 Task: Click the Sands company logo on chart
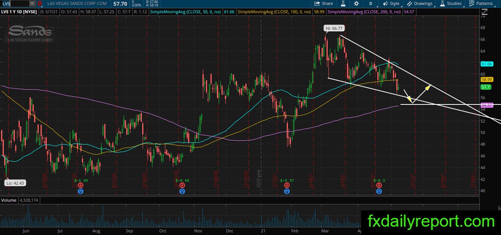click(x=30, y=33)
